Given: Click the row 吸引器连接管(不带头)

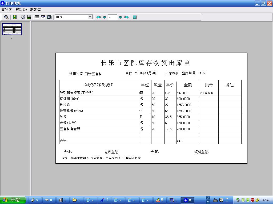Looking at the screenshot, I should tap(150, 93).
